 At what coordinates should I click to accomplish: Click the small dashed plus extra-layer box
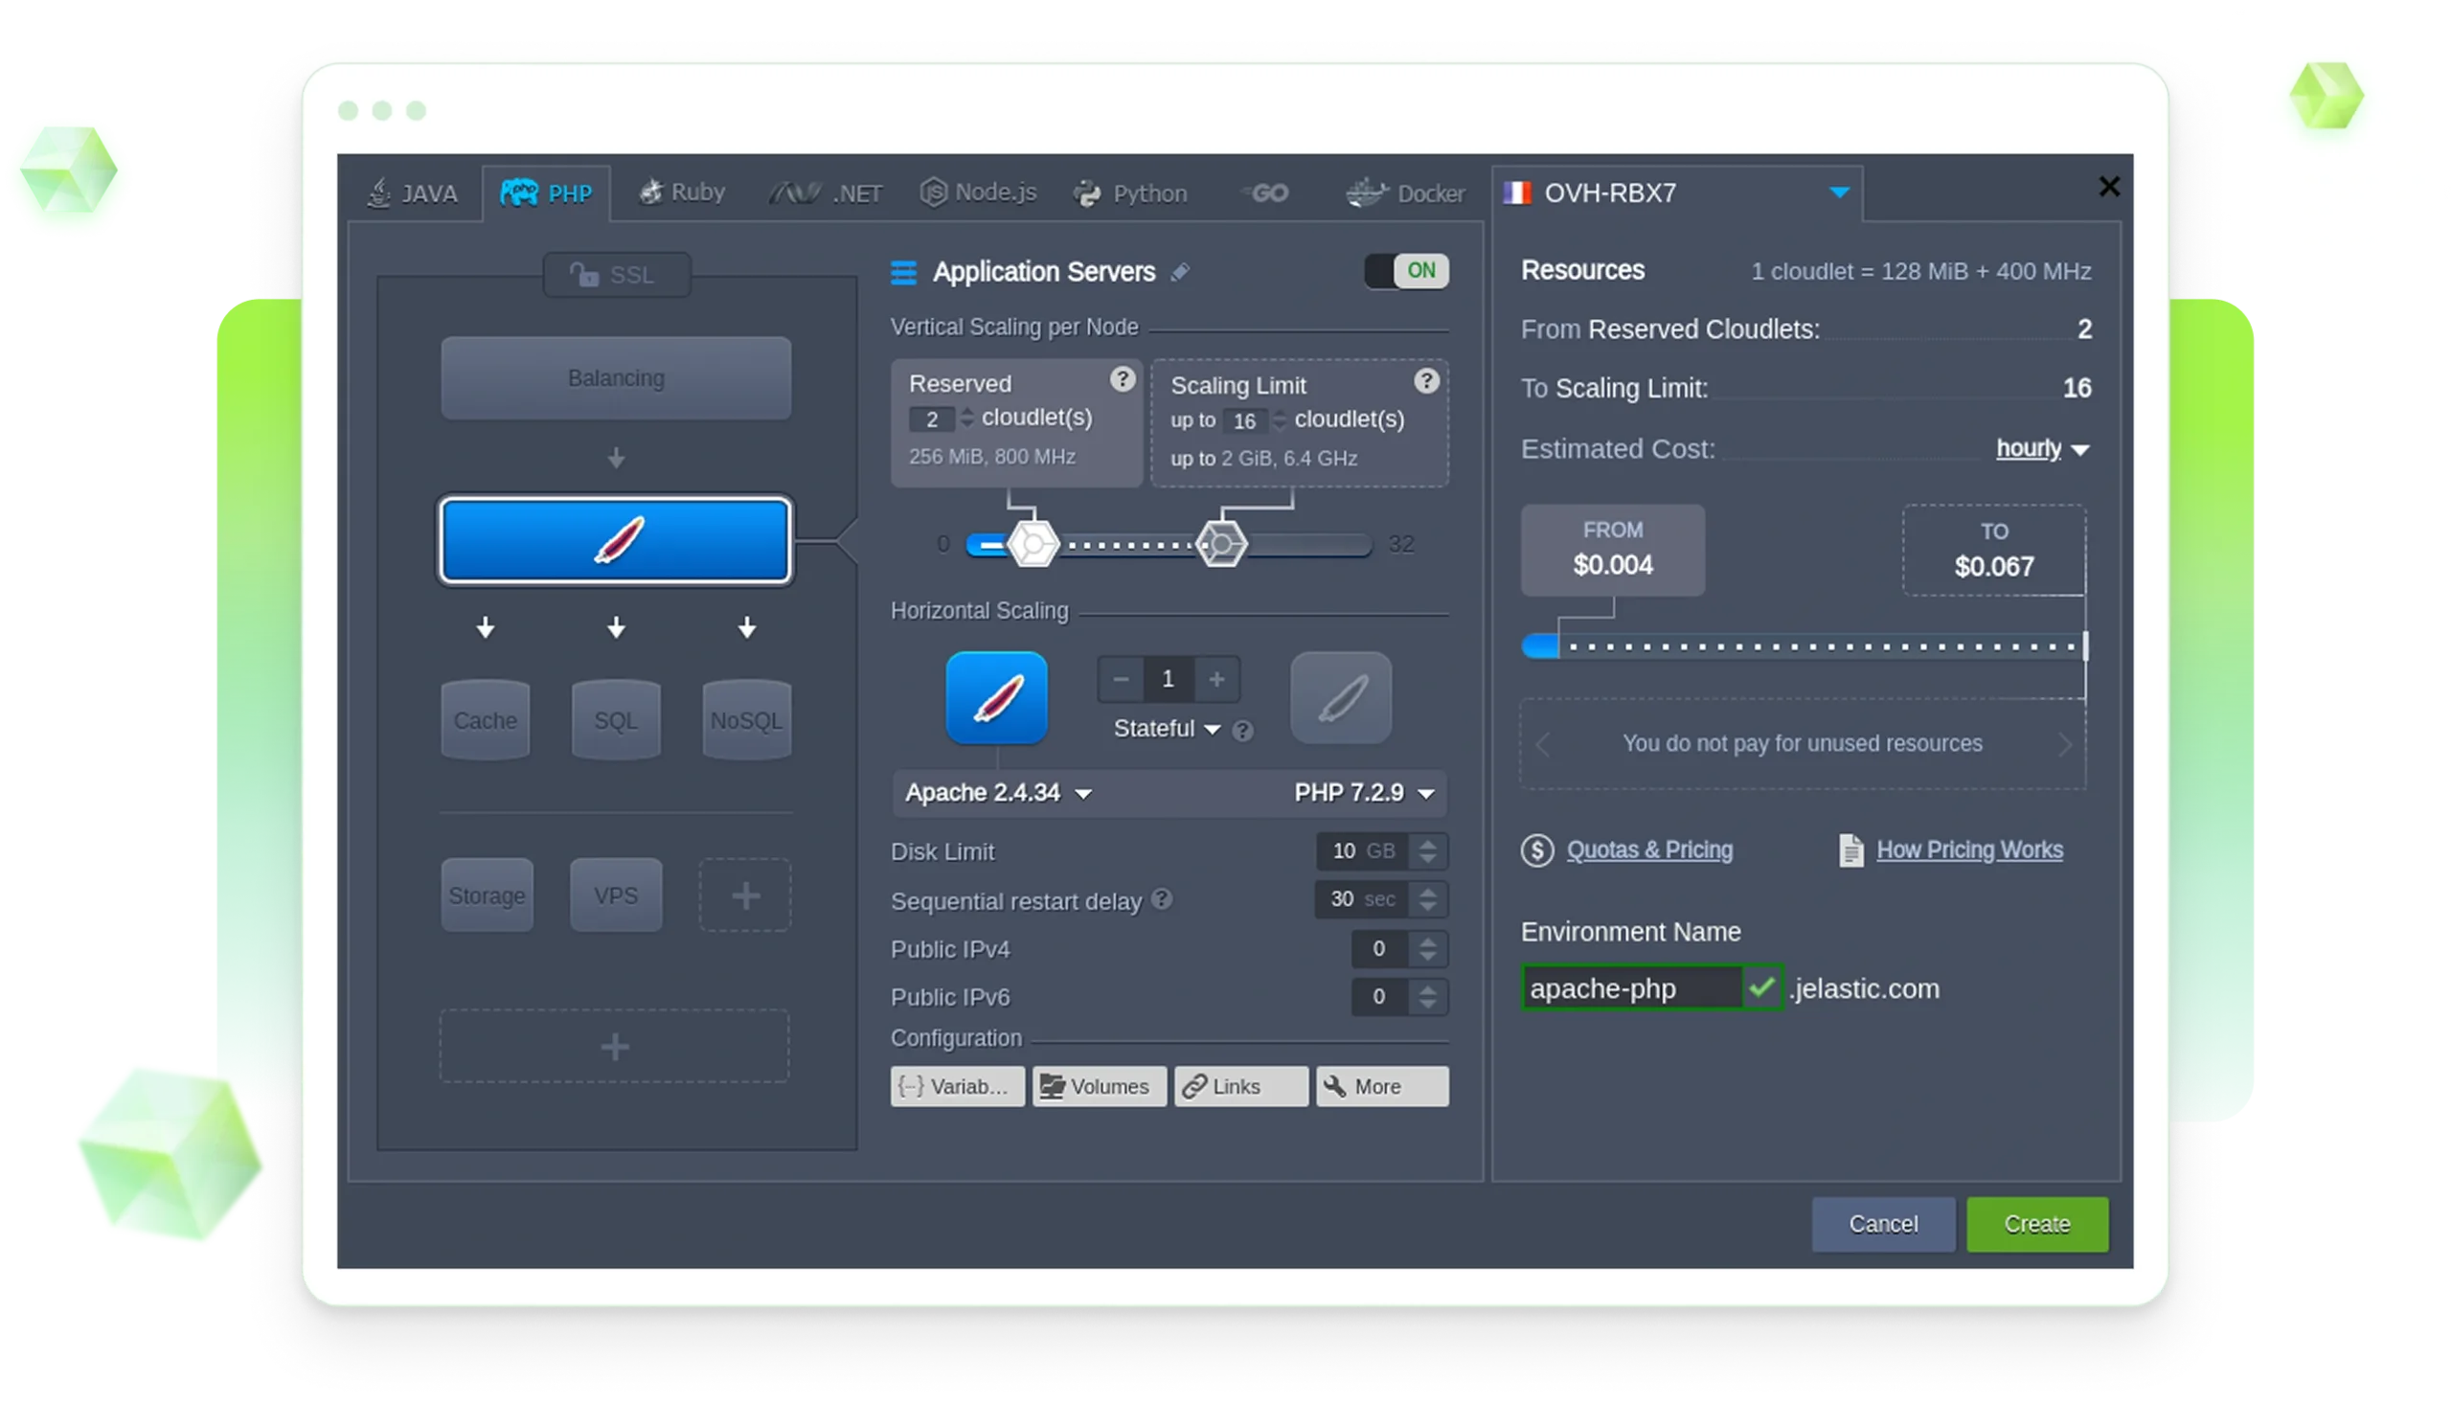(745, 895)
